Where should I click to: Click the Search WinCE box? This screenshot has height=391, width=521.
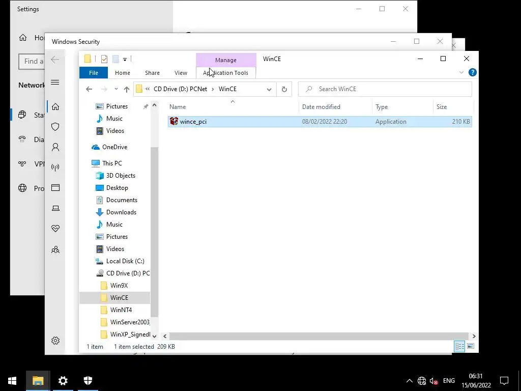click(385, 89)
